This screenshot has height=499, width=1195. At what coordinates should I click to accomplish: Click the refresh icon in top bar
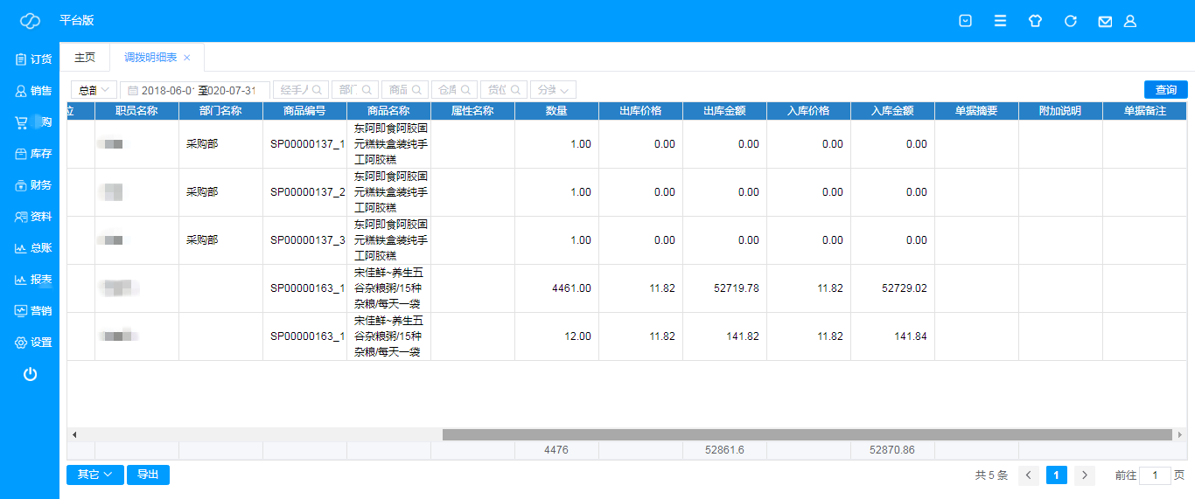pyautogui.click(x=1070, y=21)
